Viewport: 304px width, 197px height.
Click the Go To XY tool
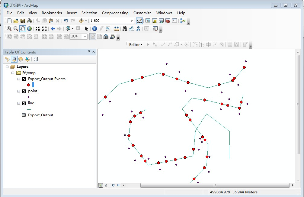pos(138,29)
